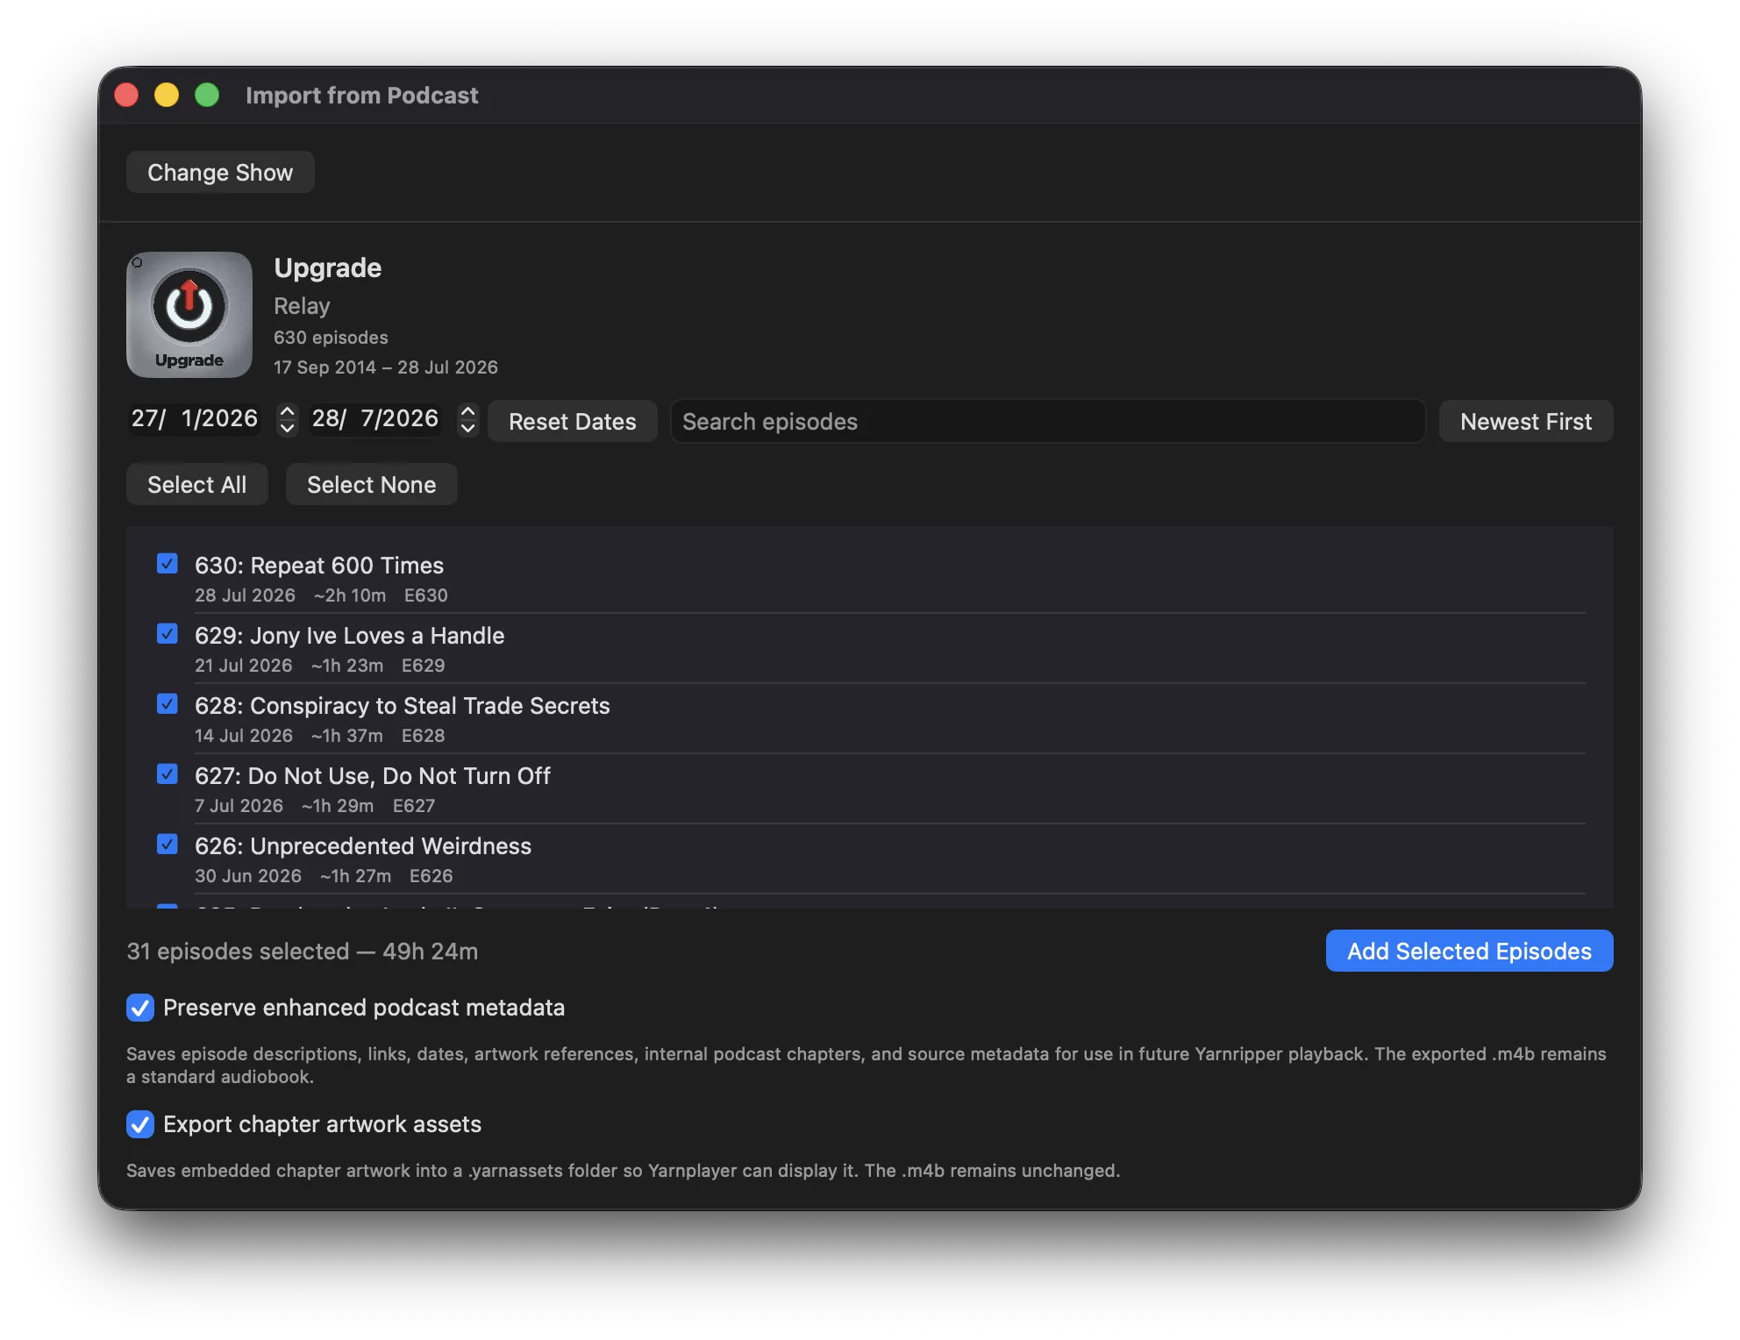
Task: Click the title '626: Unprecedented Weirdness'
Action: click(x=363, y=846)
